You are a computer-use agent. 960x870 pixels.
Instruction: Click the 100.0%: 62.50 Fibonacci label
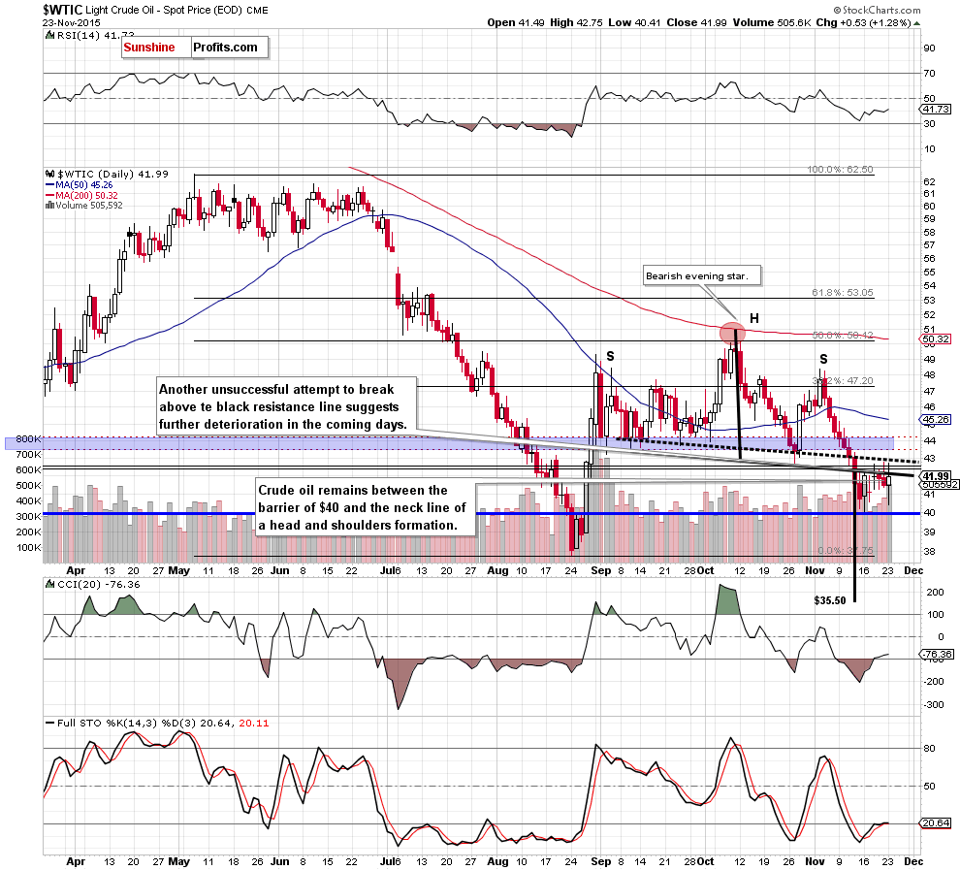click(840, 170)
